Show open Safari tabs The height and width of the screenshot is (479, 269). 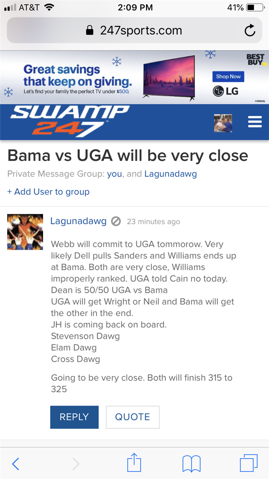[x=249, y=464]
